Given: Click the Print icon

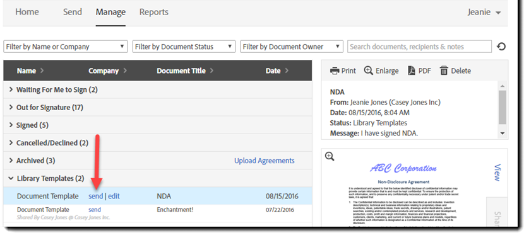Looking at the screenshot, I should [335, 71].
